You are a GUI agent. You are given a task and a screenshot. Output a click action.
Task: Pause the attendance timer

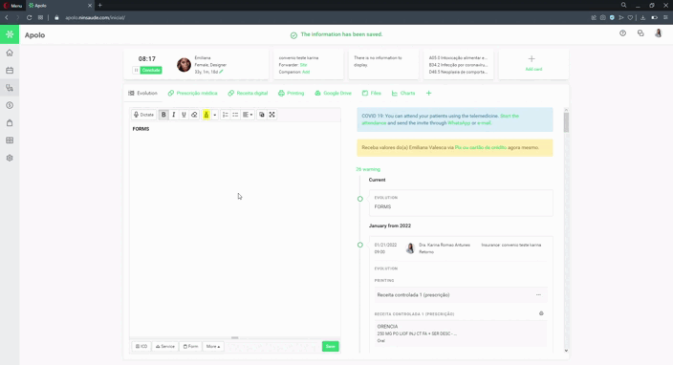tap(136, 70)
